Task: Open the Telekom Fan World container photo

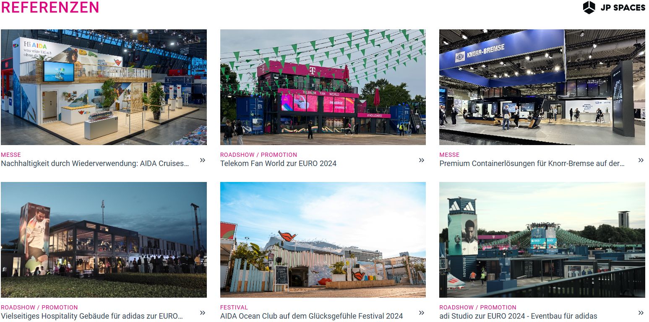Action: click(x=323, y=87)
